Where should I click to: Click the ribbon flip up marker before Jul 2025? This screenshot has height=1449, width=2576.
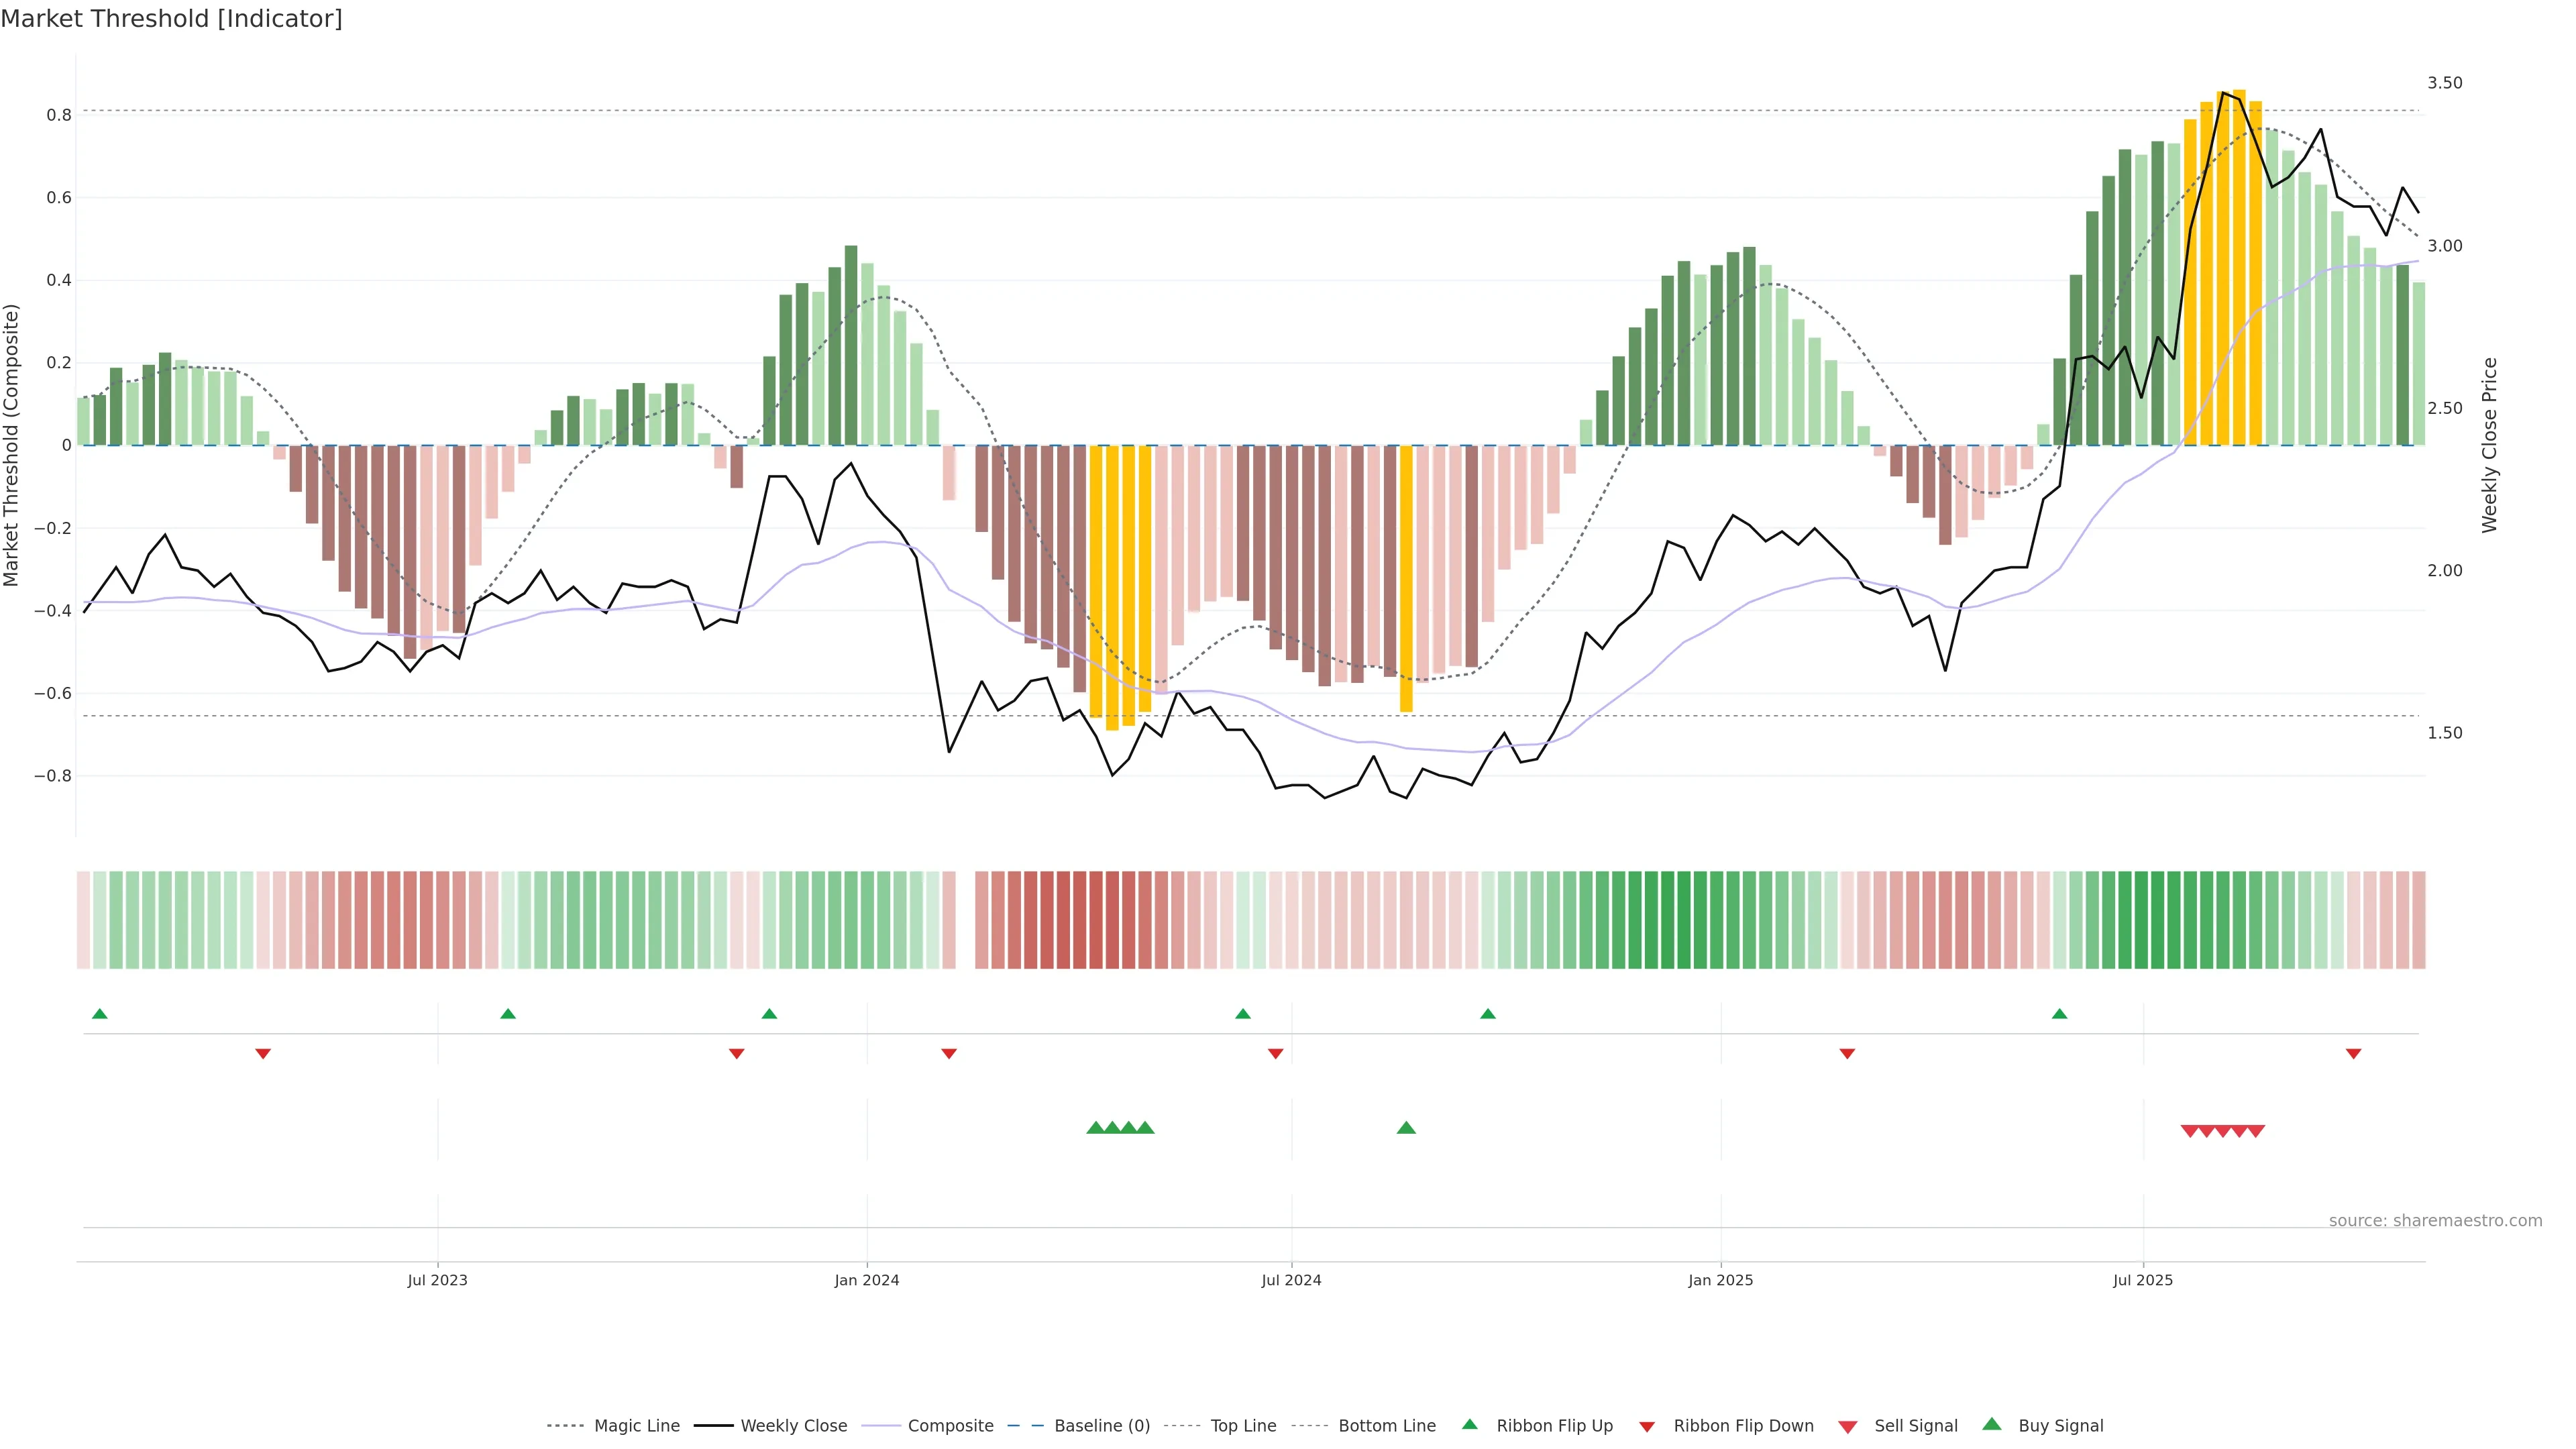[2059, 1014]
